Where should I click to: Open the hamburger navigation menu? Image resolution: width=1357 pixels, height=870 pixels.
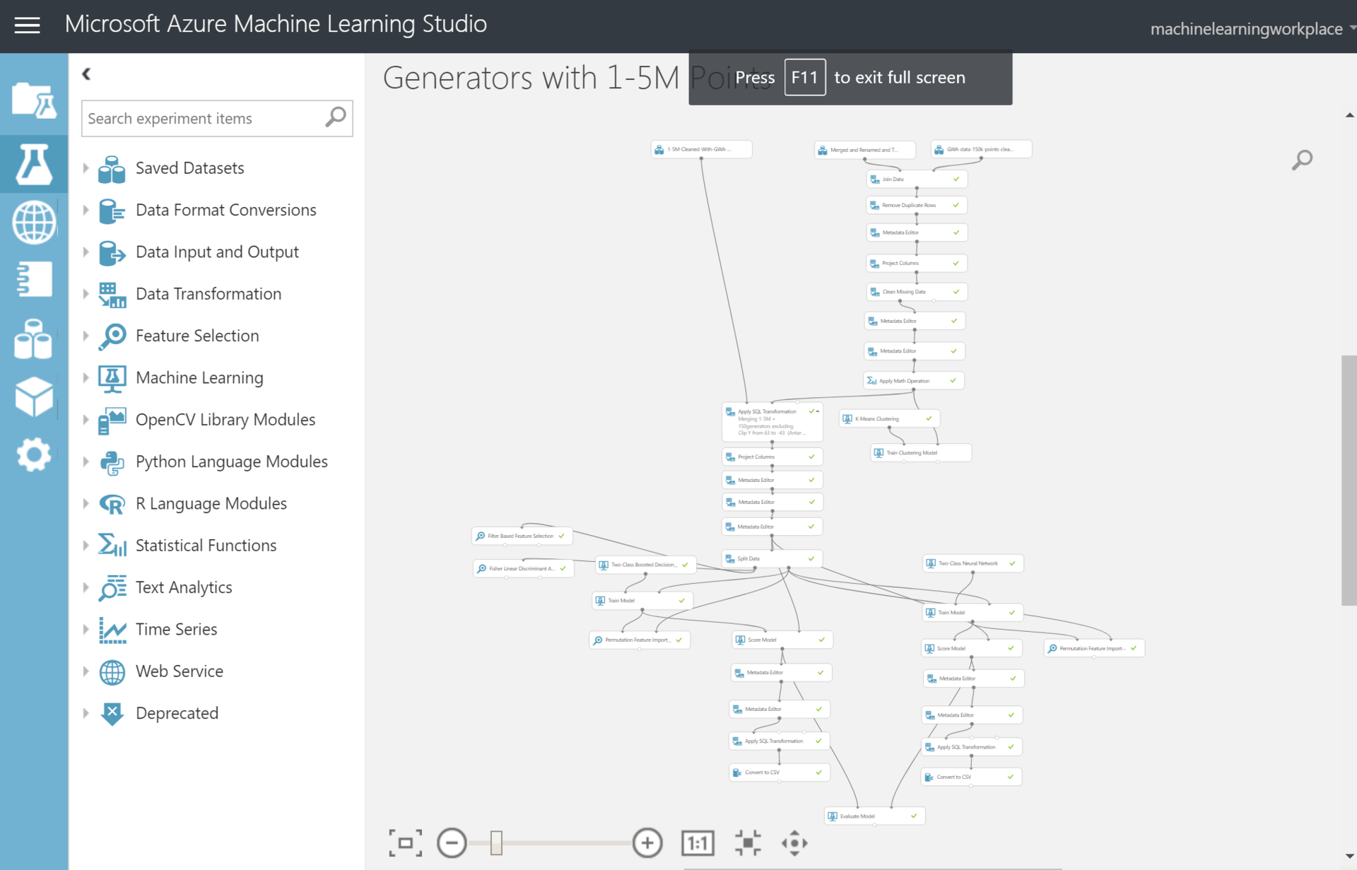click(27, 25)
